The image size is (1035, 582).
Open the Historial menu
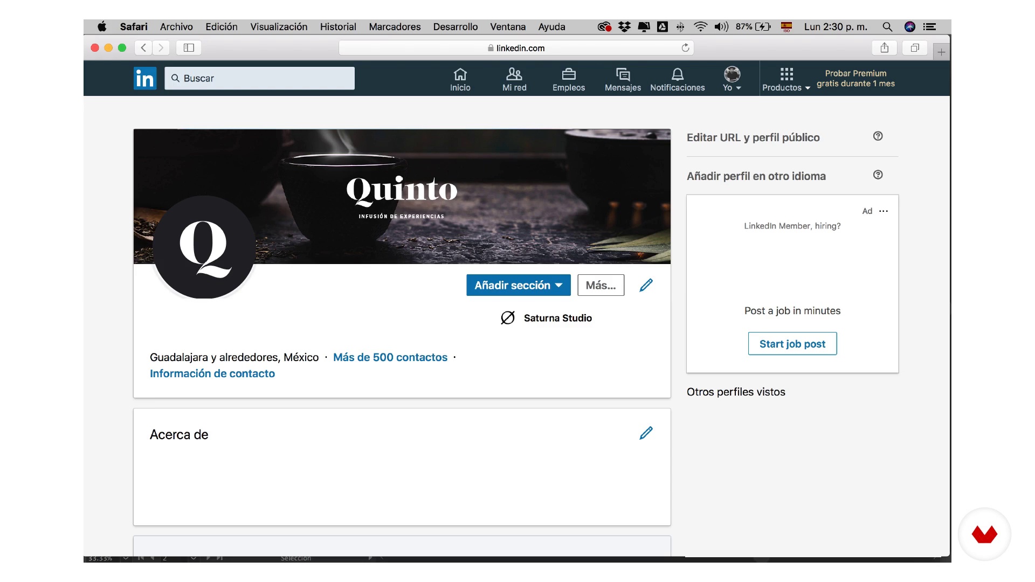pyautogui.click(x=338, y=27)
